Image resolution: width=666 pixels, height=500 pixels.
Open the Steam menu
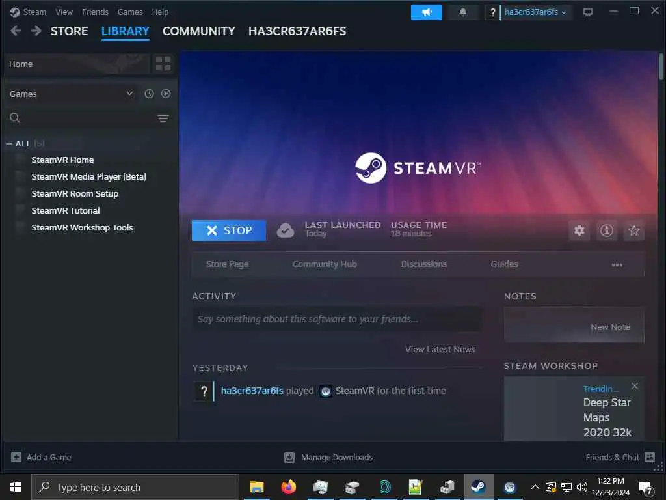(34, 12)
